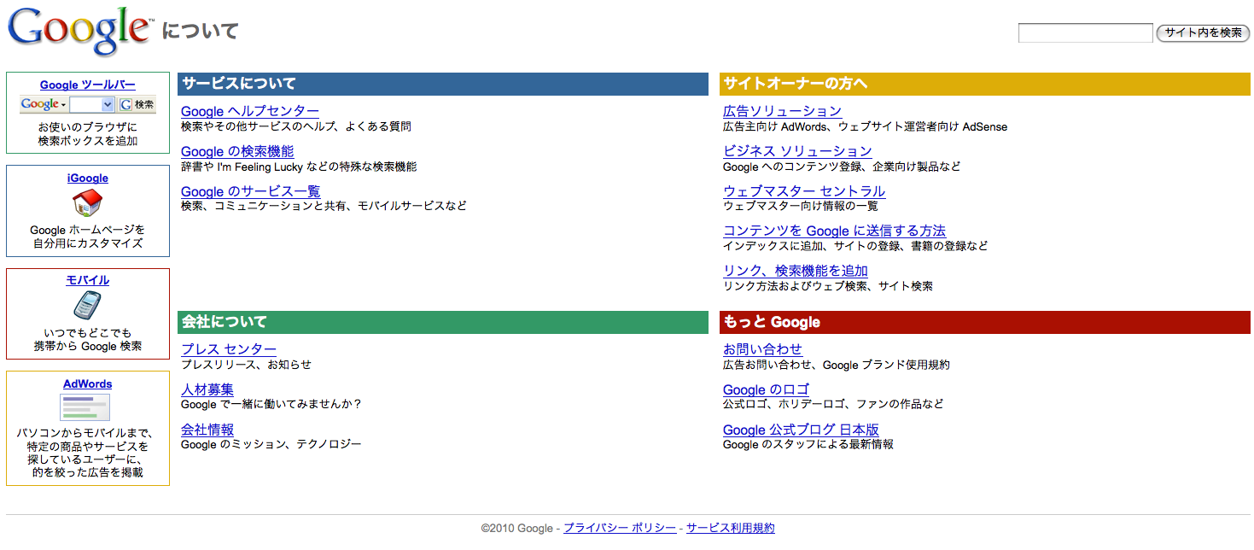This screenshot has width=1254, height=550.
Task: Click text プレスリリース、お知らせ
Action: pyautogui.click(x=246, y=365)
